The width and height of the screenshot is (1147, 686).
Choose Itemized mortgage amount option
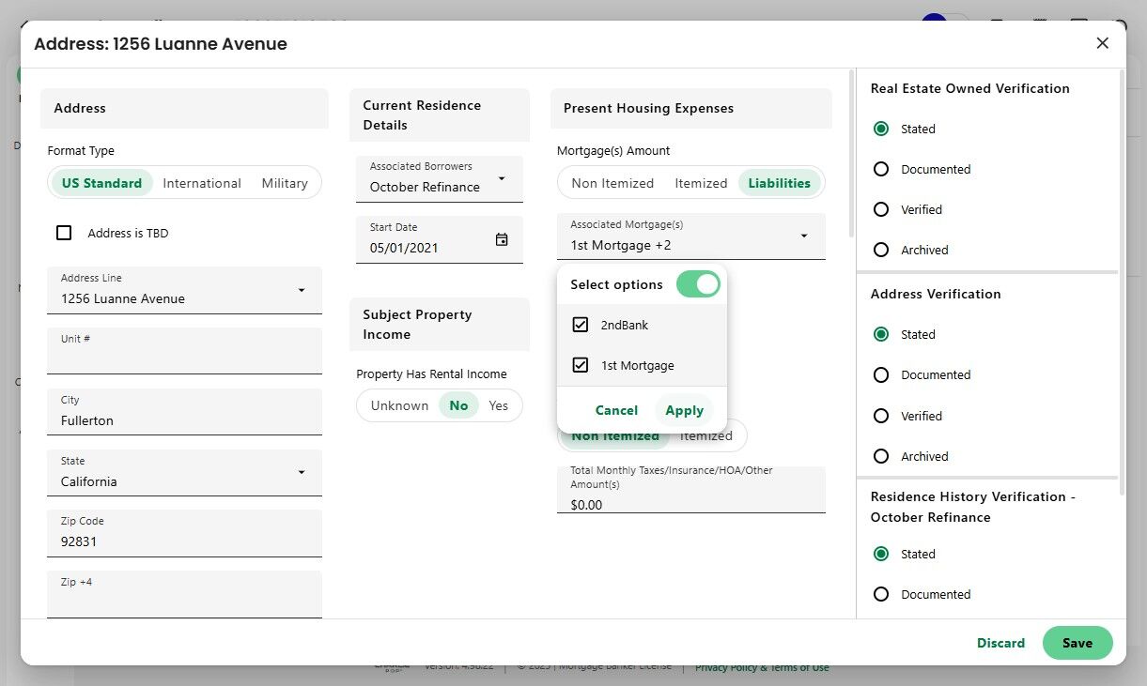[701, 183]
